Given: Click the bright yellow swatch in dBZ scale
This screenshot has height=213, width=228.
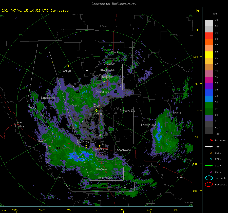Looking at the screenshot, I should pos(209,55).
